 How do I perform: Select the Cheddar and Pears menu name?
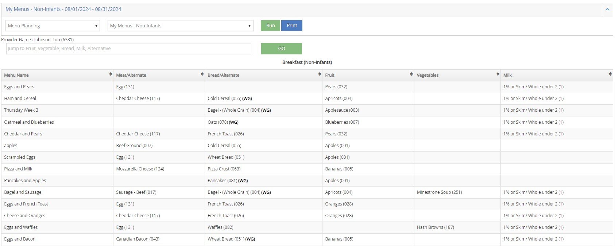[23, 134]
